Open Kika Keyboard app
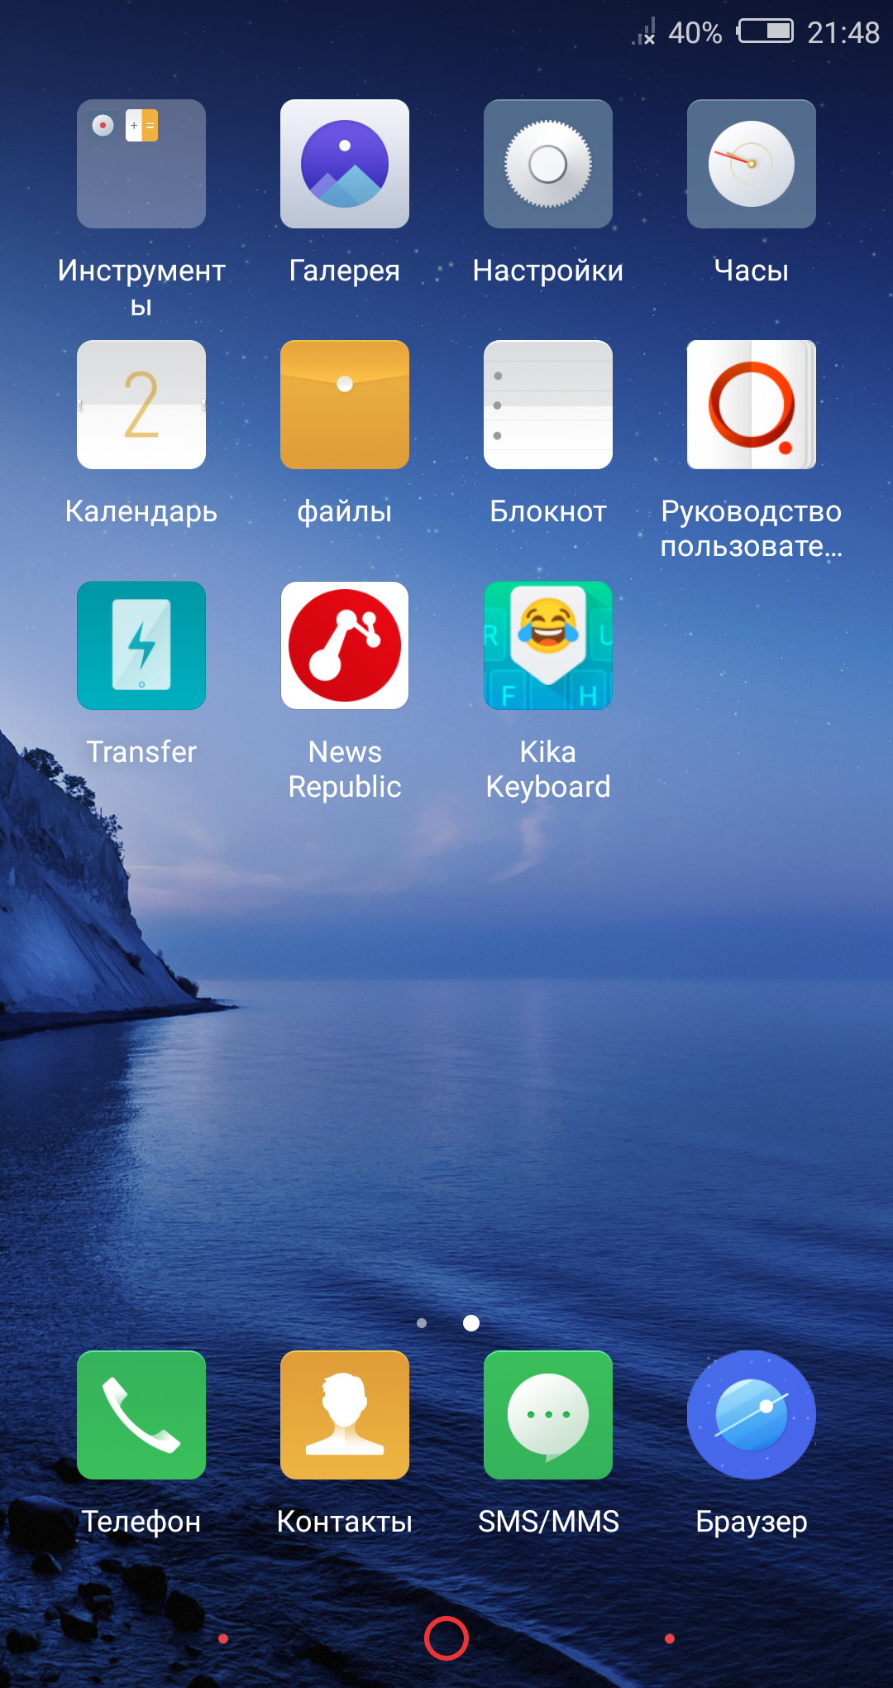893x1688 pixels. 548,645
